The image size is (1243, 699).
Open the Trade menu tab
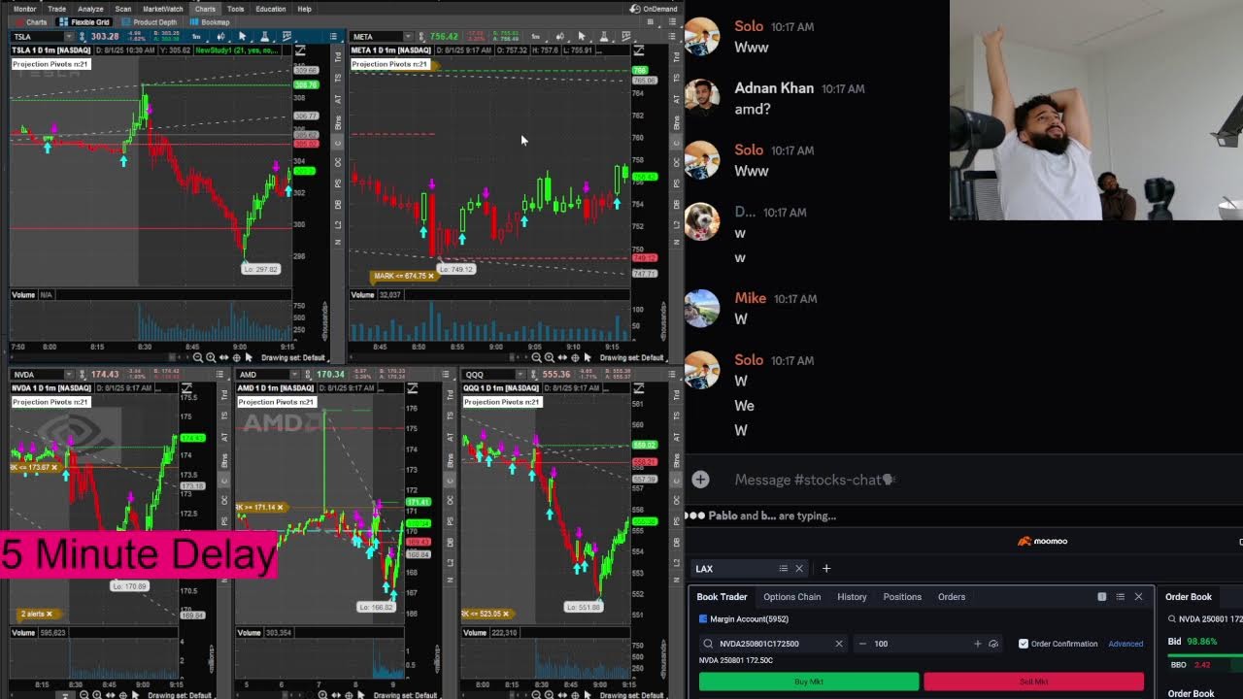(x=57, y=9)
